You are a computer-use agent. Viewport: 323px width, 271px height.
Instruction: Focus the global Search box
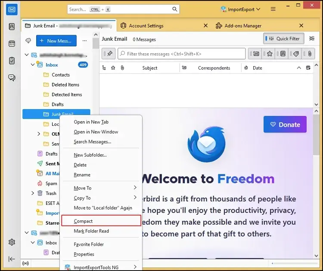pyautogui.click(x=123, y=9)
